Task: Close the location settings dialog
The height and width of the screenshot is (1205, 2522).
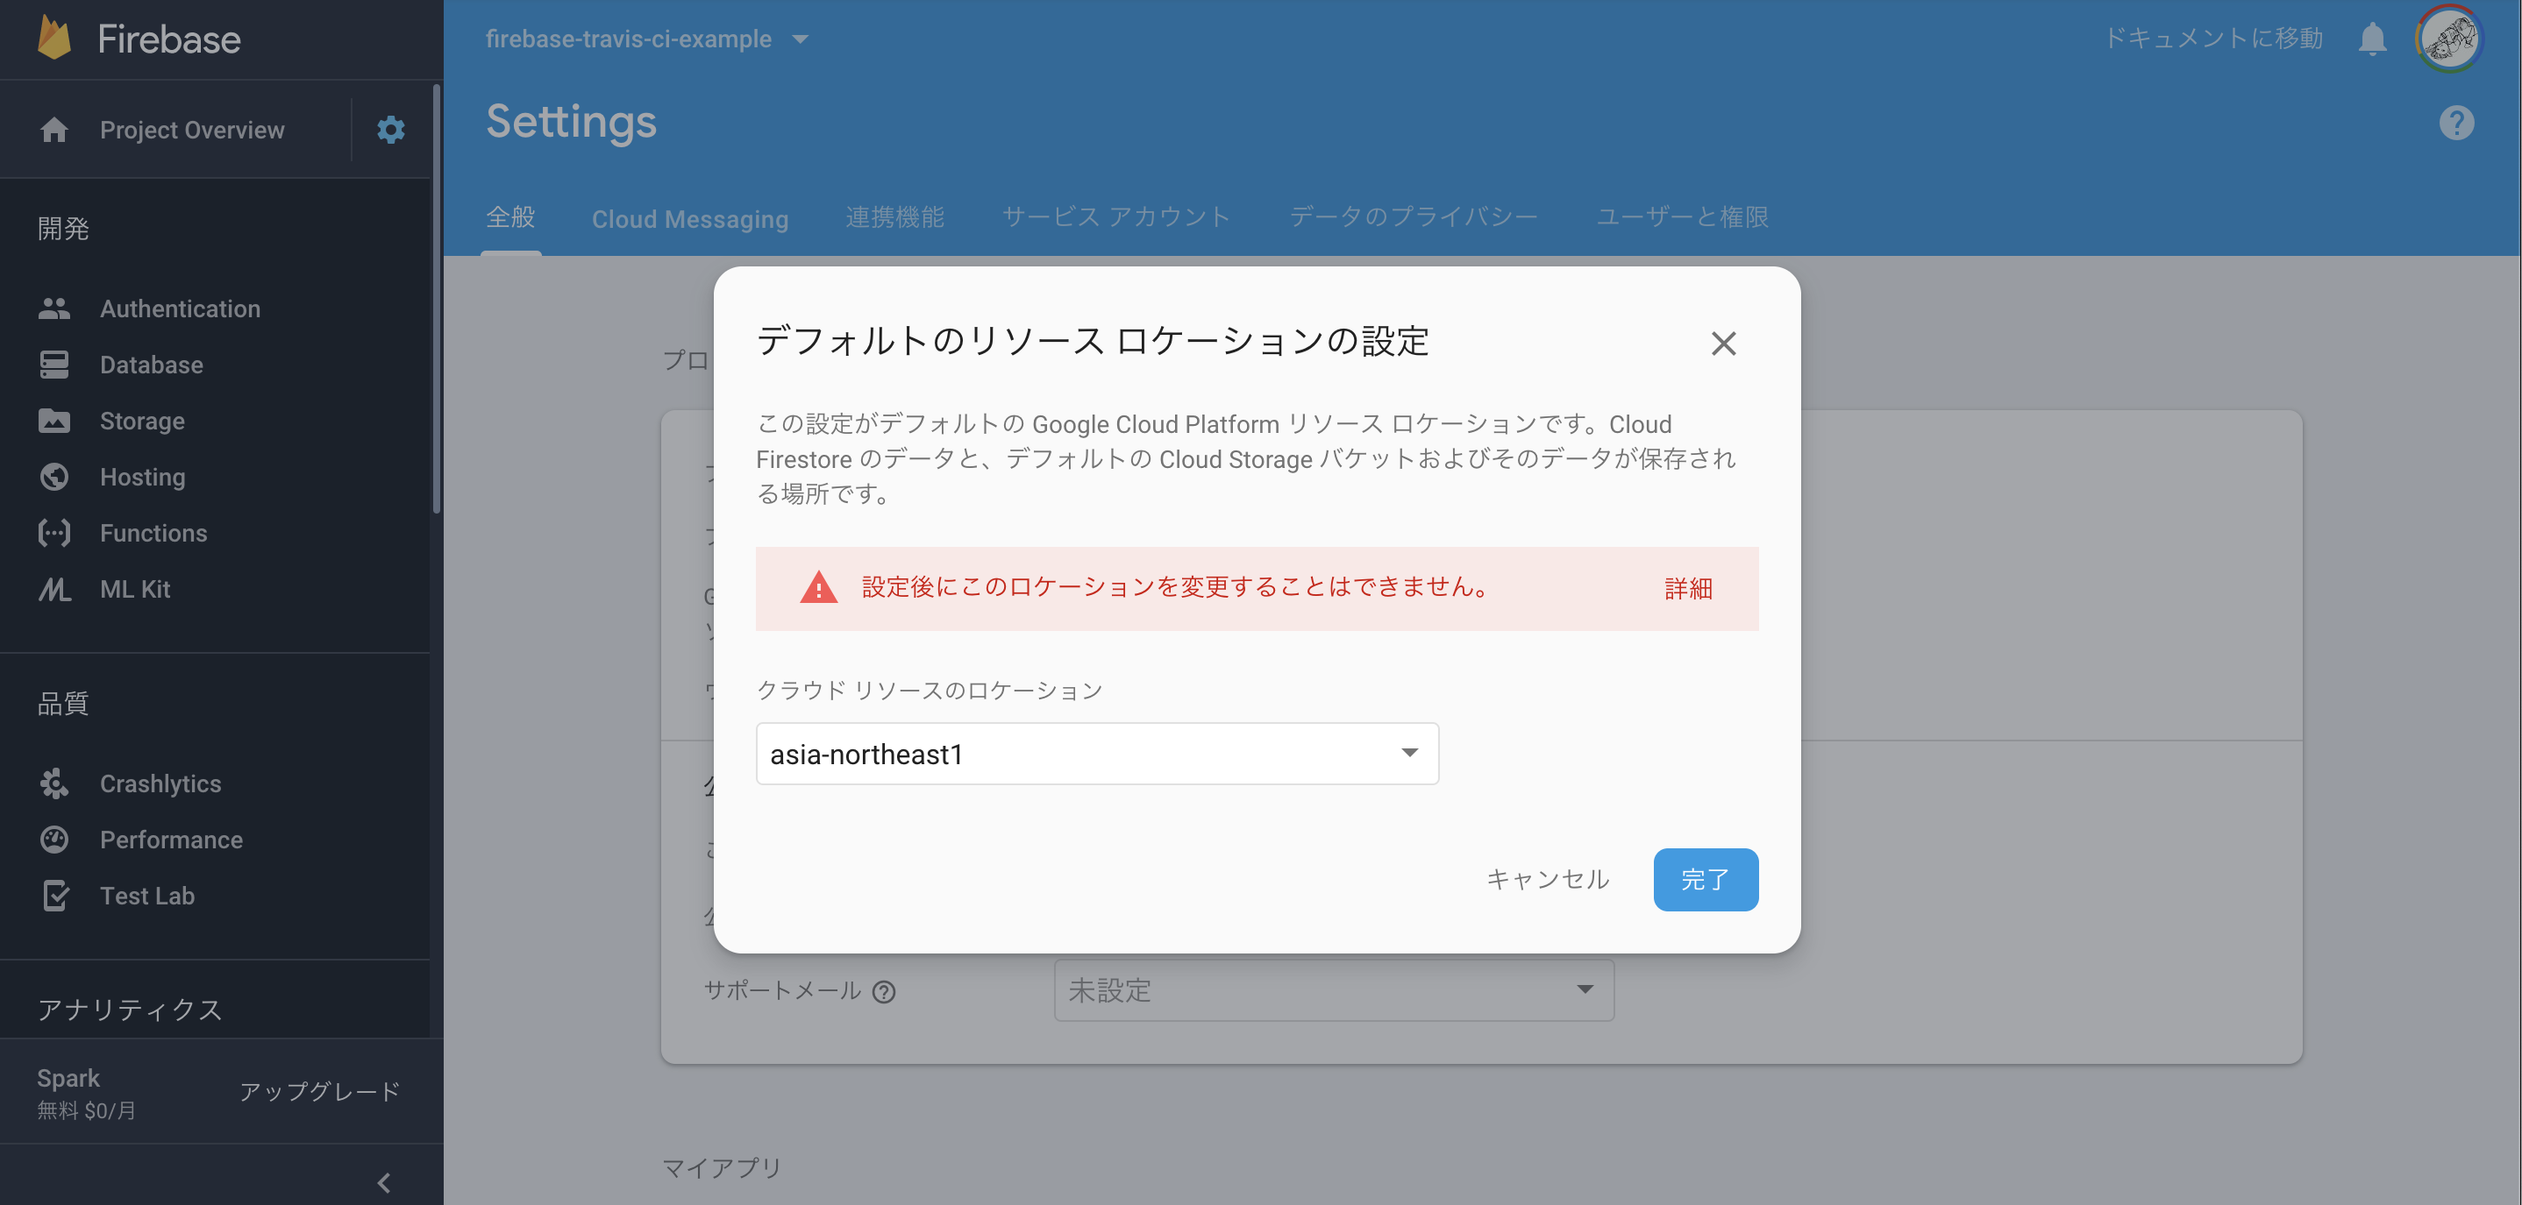Action: (x=1722, y=342)
